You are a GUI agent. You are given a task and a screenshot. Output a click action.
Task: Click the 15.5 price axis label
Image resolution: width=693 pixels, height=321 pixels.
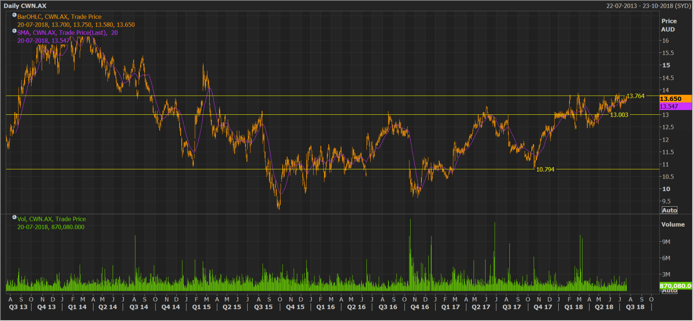click(668, 53)
